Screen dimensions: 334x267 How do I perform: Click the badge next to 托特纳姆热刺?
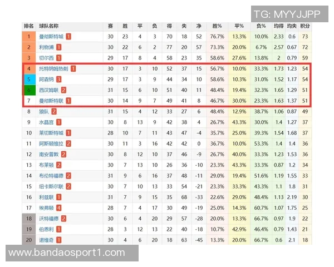pyautogui.click(x=73, y=69)
